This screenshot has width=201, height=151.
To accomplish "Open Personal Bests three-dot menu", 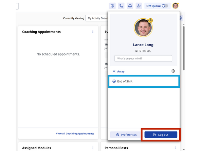I will [175, 148].
